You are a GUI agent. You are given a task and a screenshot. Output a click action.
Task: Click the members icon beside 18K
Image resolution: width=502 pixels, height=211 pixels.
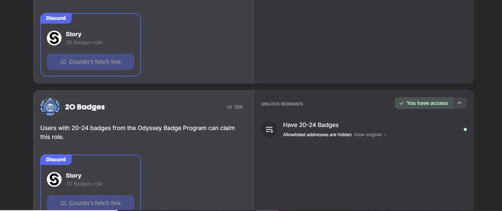(x=229, y=107)
